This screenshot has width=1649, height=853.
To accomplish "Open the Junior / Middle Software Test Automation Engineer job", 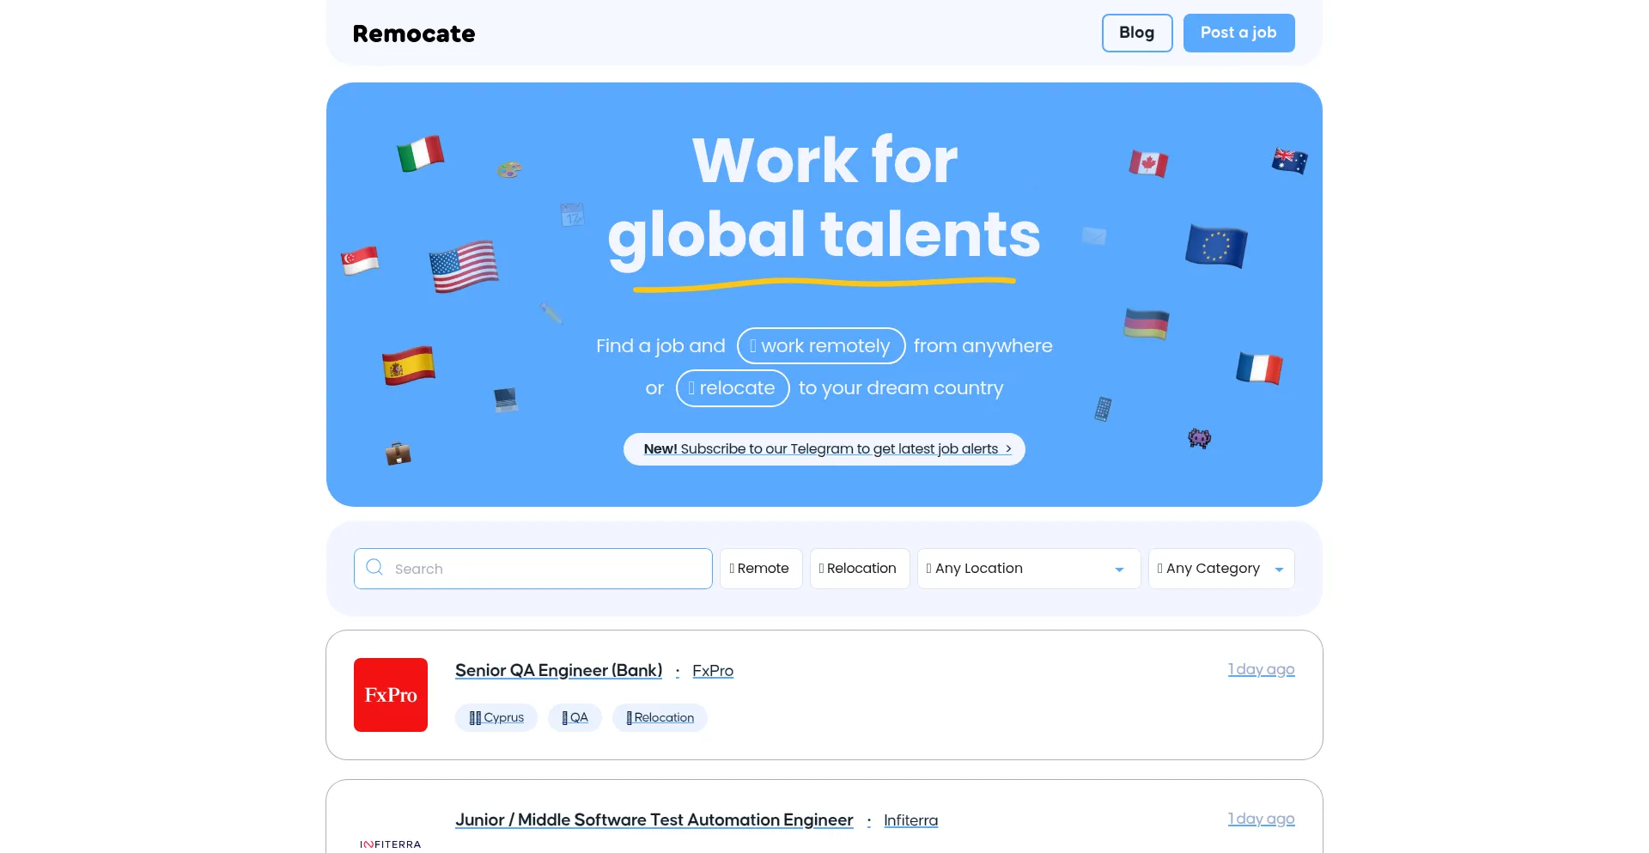I will point(654,819).
